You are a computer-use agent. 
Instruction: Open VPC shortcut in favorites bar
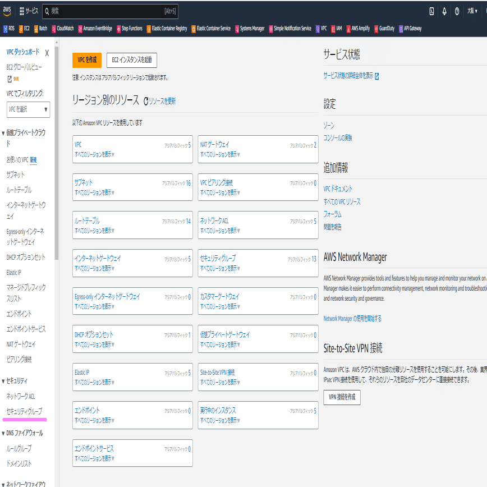321,29
